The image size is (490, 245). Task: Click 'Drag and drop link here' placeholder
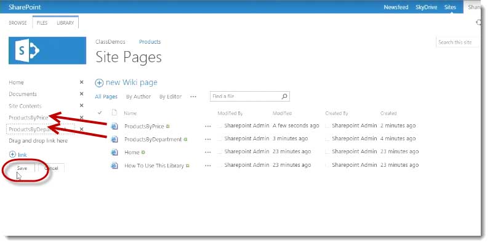(x=38, y=140)
